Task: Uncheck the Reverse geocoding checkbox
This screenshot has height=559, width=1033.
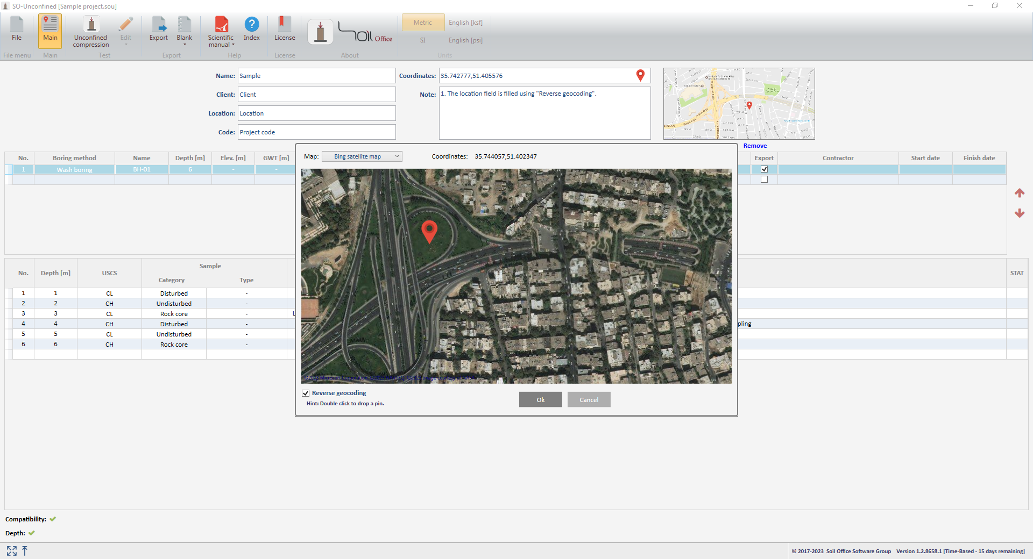Action: click(306, 393)
